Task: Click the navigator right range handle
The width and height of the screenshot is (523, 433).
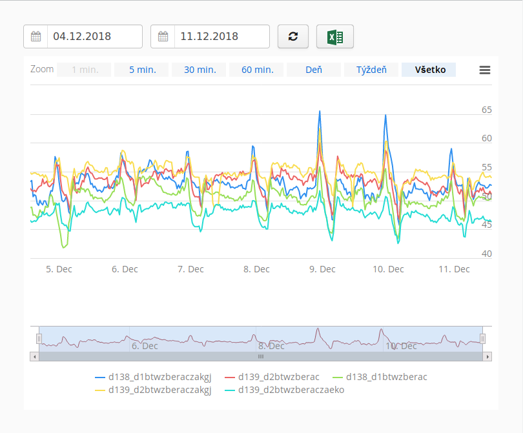Action: (482, 339)
